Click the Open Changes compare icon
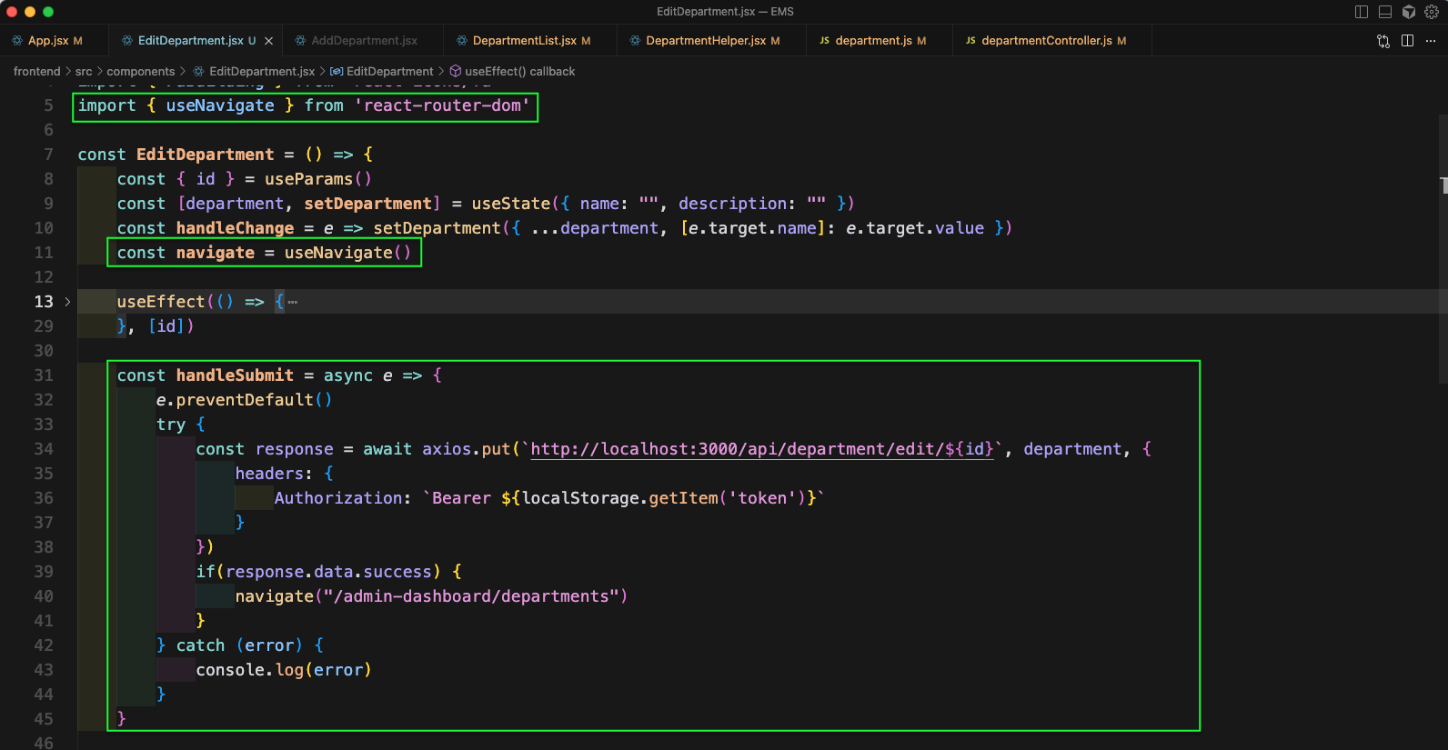Viewport: 1448px width, 750px height. [1383, 41]
